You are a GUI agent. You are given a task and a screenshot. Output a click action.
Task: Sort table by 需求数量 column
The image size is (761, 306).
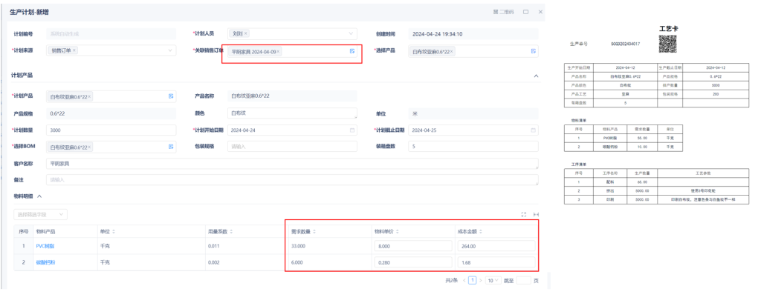tap(314, 231)
